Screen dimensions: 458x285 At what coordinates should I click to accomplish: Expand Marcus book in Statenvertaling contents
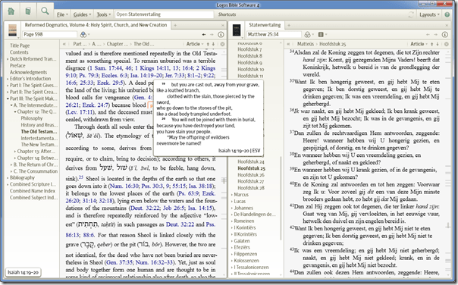point(232,195)
